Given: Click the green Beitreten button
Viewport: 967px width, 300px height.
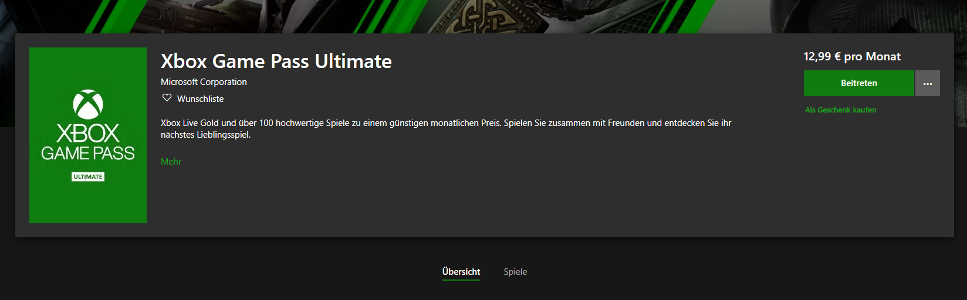Looking at the screenshot, I should [x=859, y=83].
